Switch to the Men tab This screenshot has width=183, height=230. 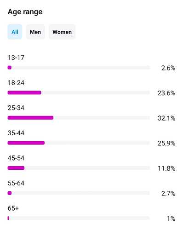click(35, 32)
